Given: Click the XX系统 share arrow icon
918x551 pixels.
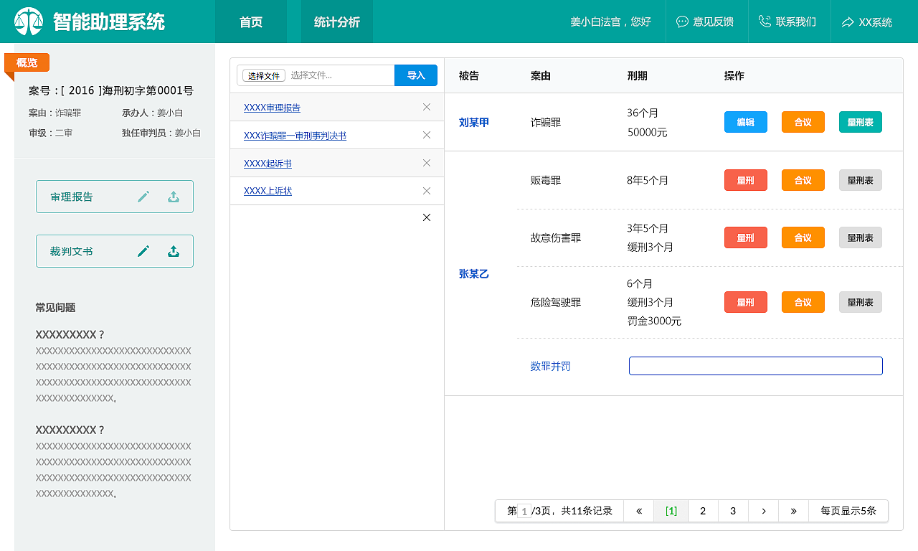Looking at the screenshot, I should (848, 22).
